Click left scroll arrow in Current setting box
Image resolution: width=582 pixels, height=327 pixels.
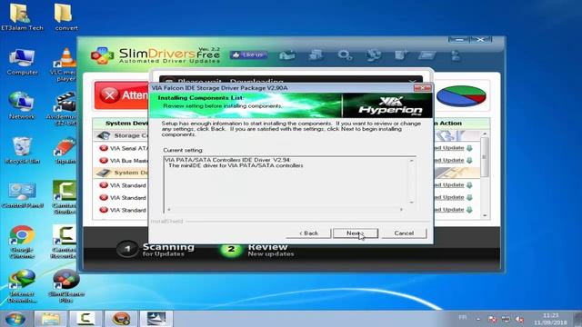click(169, 210)
